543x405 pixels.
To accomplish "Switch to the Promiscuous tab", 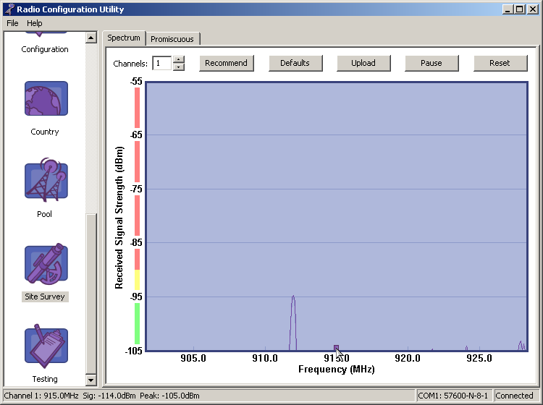I will tap(172, 39).
